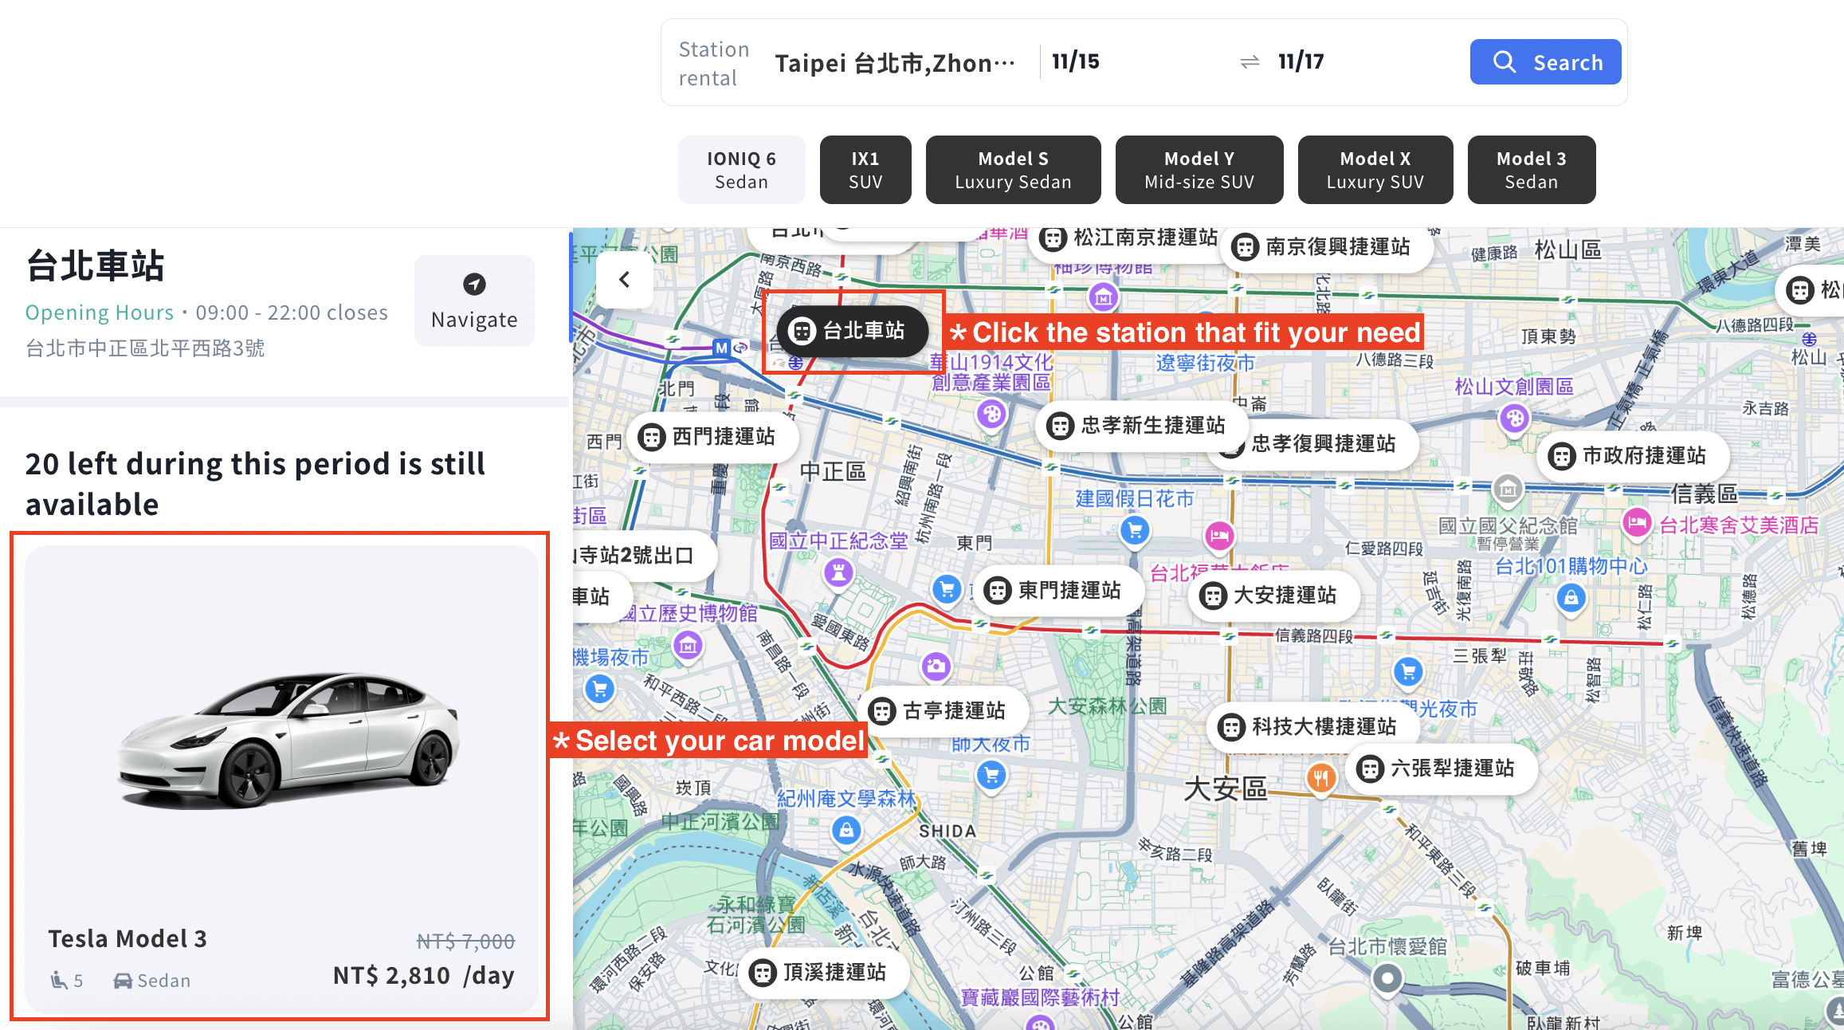Screen dimensions: 1844x1030
Task: Click the struck-through NT$ 7,000 price
Action: (x=465, y=942)
